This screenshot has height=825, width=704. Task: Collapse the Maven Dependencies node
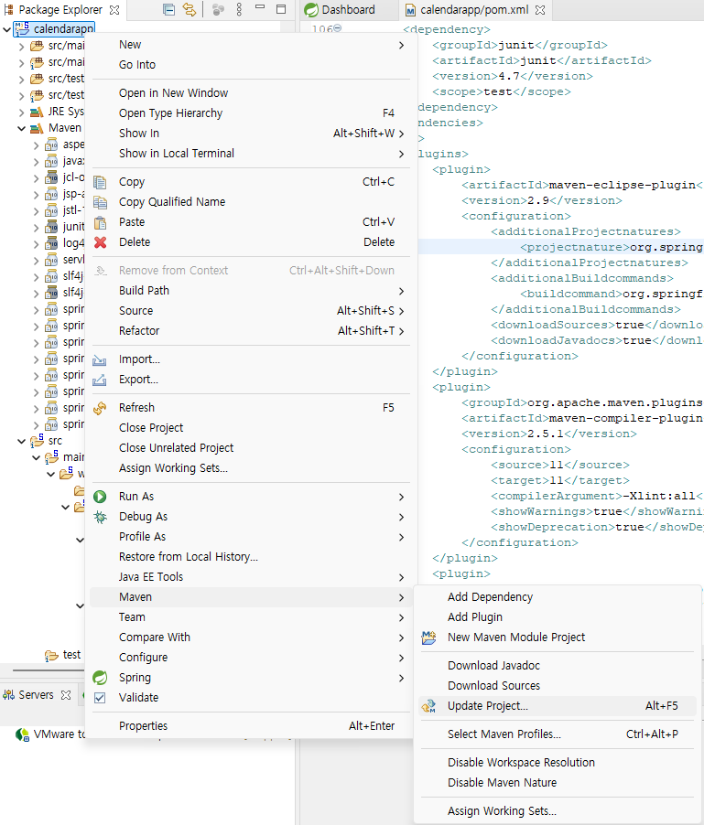pos(21,128)
